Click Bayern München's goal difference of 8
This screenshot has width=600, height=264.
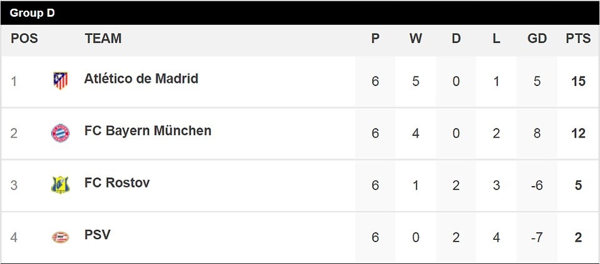tap(537, 134)
